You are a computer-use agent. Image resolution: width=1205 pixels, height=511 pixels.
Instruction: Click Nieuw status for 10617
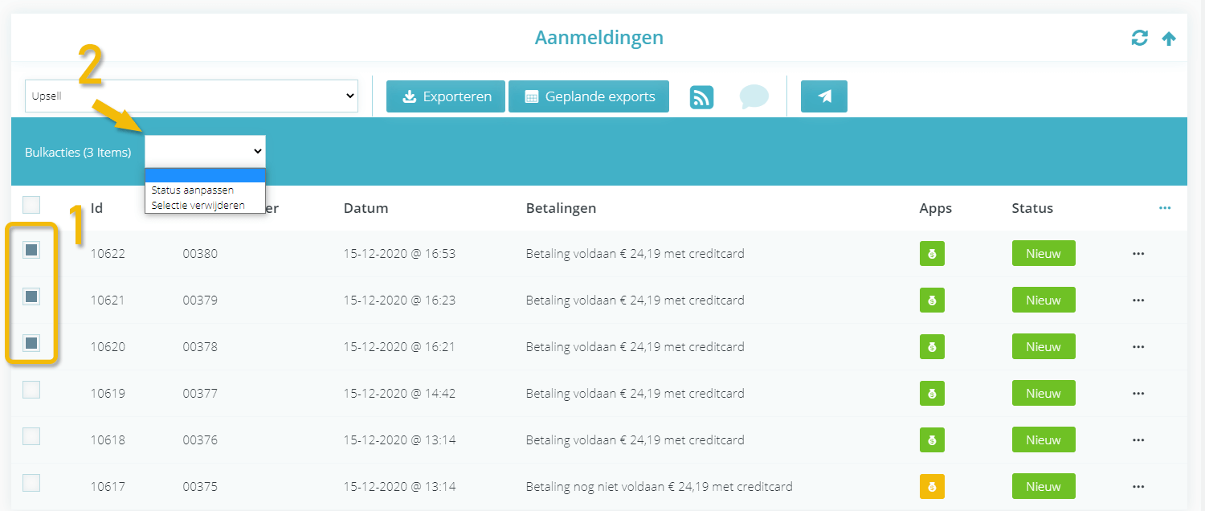click(1044, 487)
